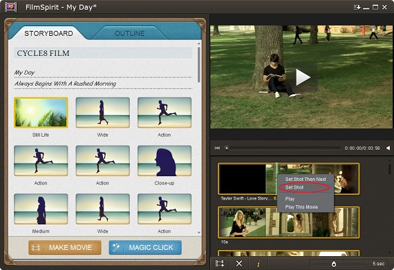Play the video preview with large play arrow
The image size is (394, 270).
(x=303, y=77)
